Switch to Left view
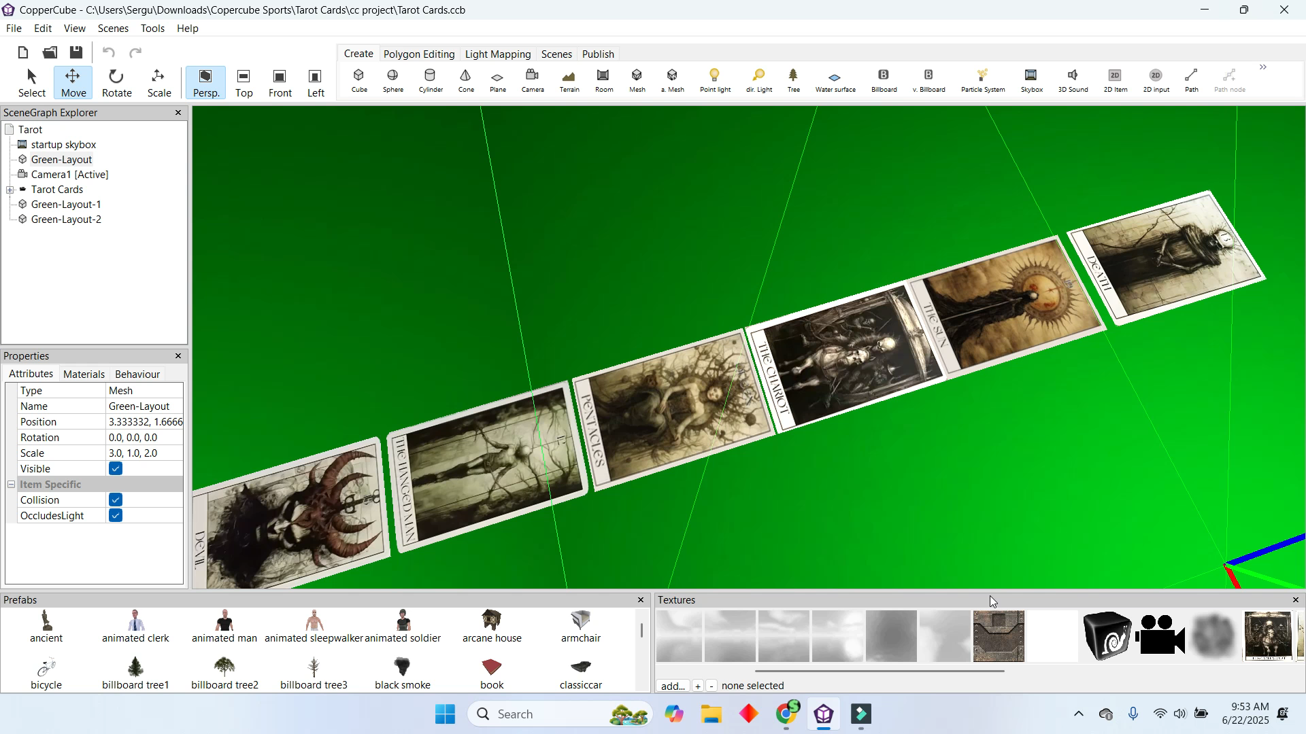Image resolution: width=1306 pixels, height=734 pixels. pyautogui.click(x=316, y=83)
